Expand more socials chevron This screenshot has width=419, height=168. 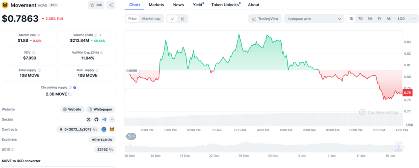[112, 119]
